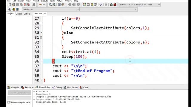Open the File menu
This screenshot has height=107, width=191.
(9, 1)
